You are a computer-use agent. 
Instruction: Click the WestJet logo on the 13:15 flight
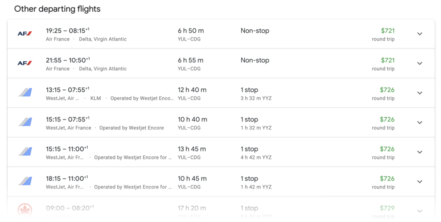pyautogui.click(x=25, y=93)
